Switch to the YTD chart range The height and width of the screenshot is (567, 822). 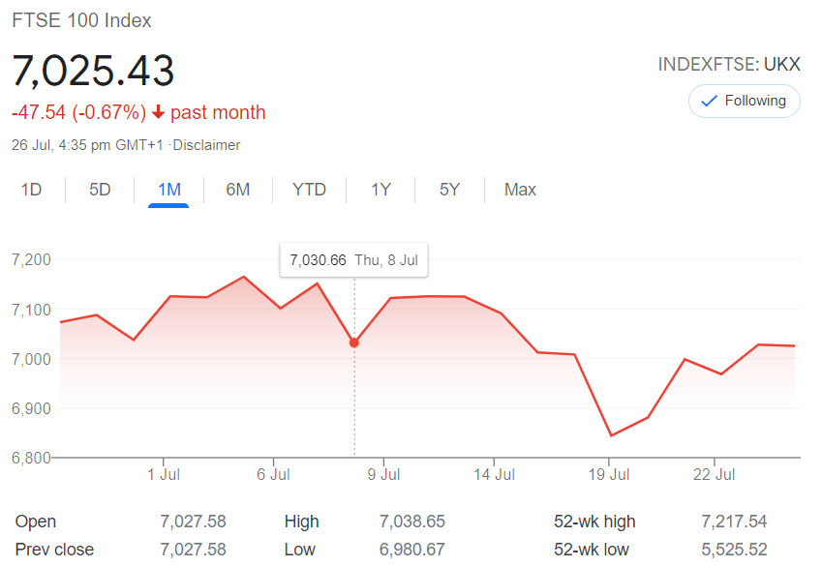pyautogui.click(x=309, y=190)
